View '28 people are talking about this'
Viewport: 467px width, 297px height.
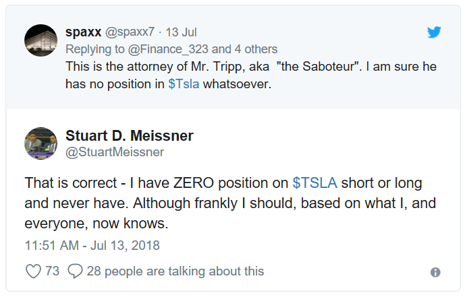click(175, 271)
